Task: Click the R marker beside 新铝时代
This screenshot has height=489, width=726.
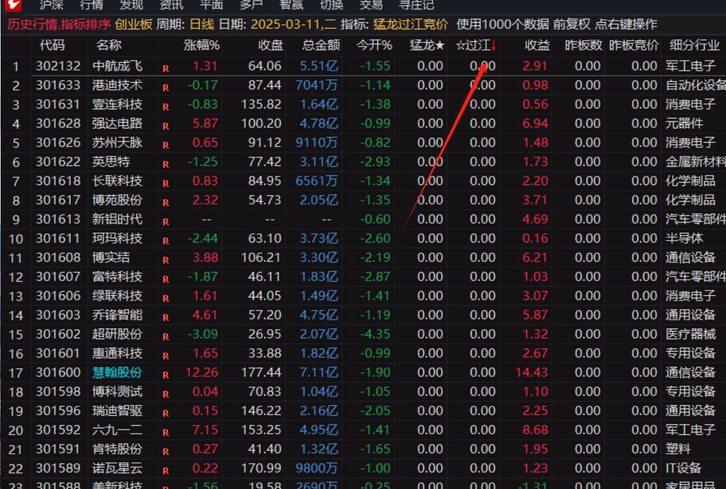Action: coord(165,221)
